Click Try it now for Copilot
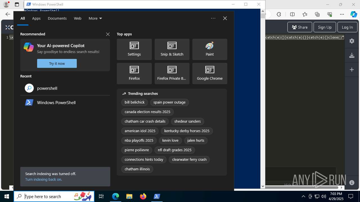 point(57,63)
